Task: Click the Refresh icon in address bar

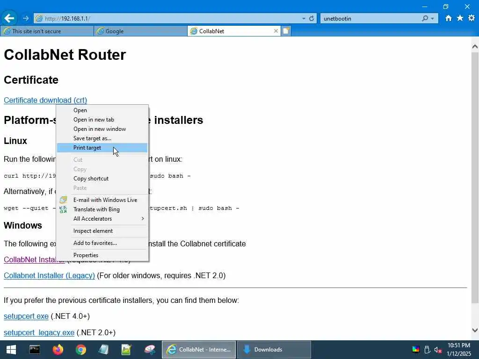Action: (x=311, y=19)
